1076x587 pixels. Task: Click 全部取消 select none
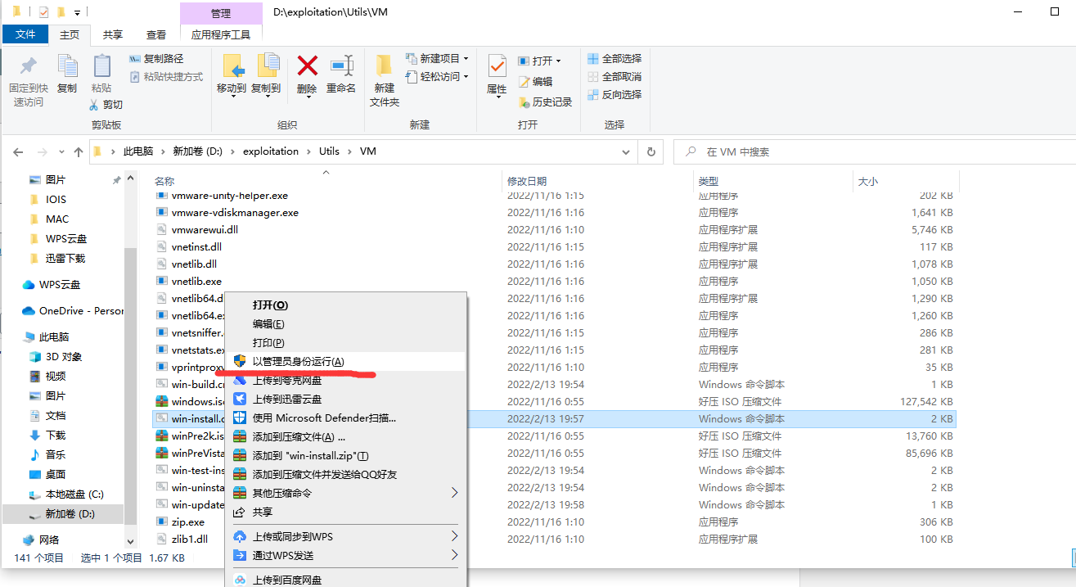[x=615, y=77]
